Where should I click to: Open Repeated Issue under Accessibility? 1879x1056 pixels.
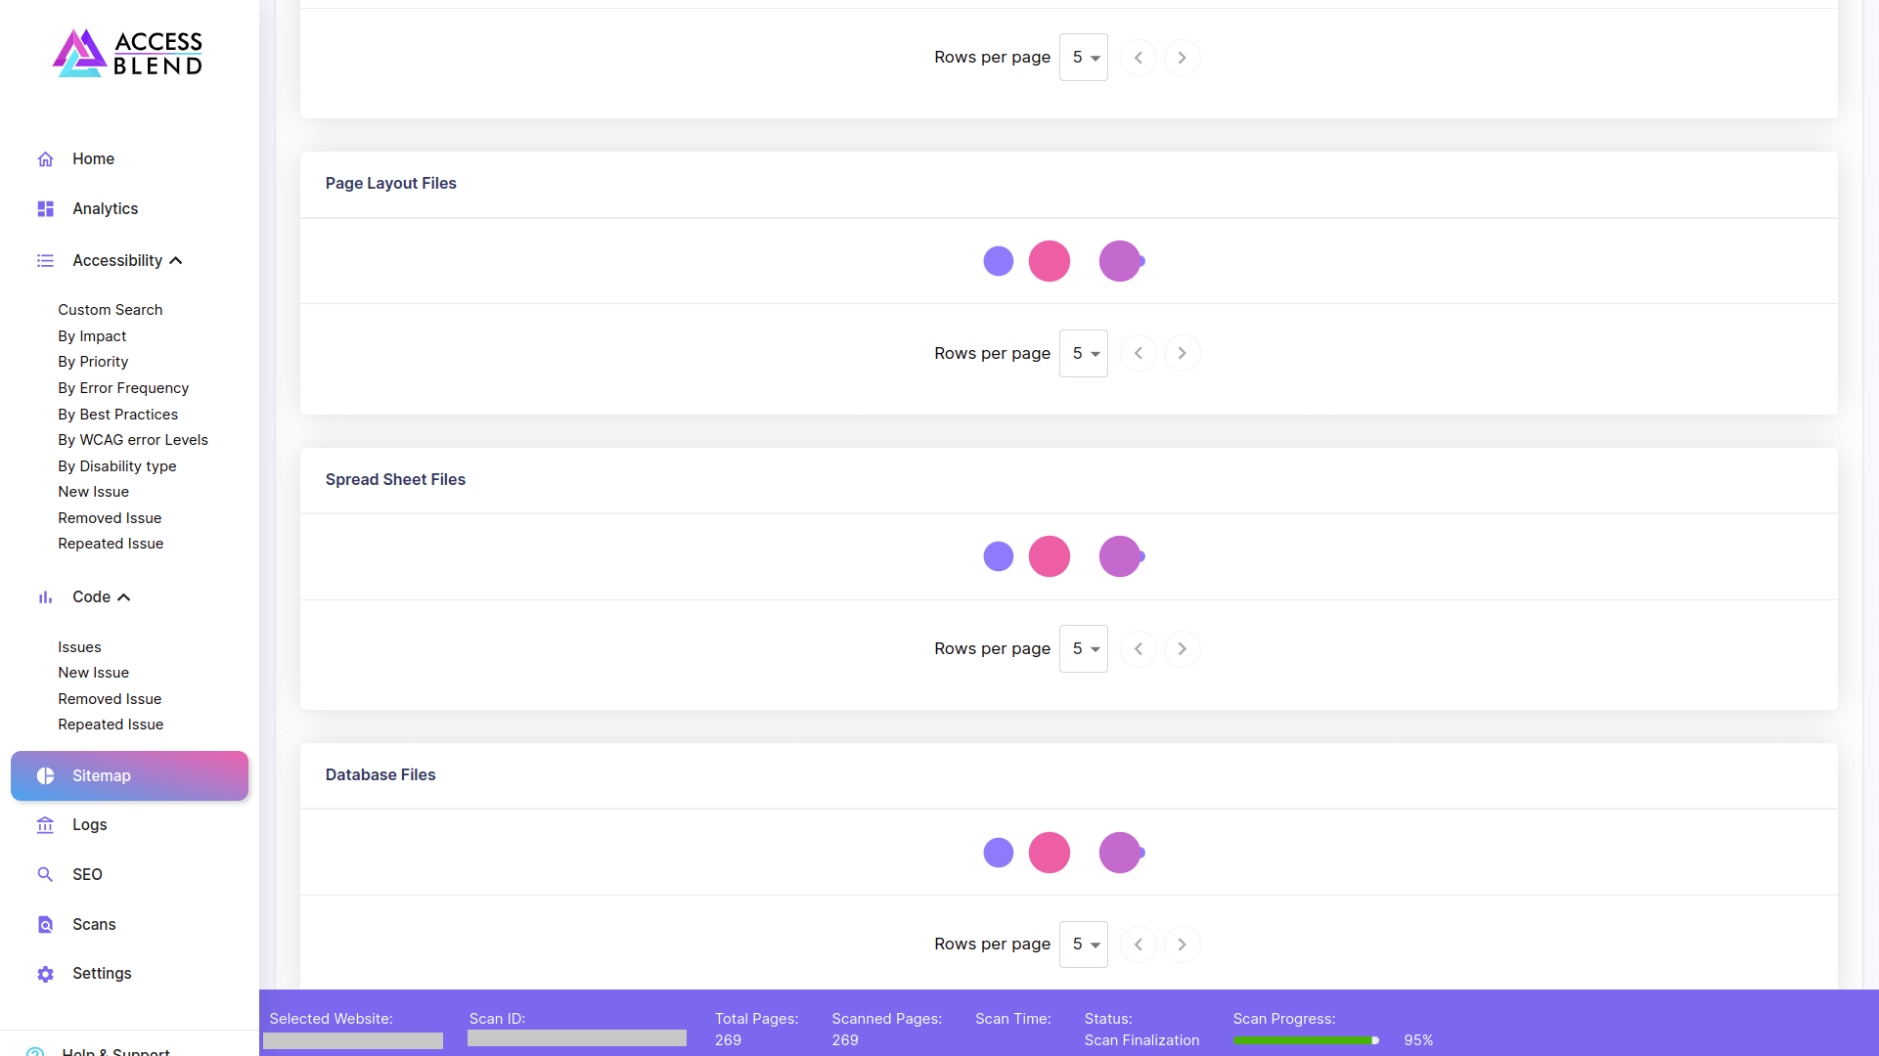111,544
